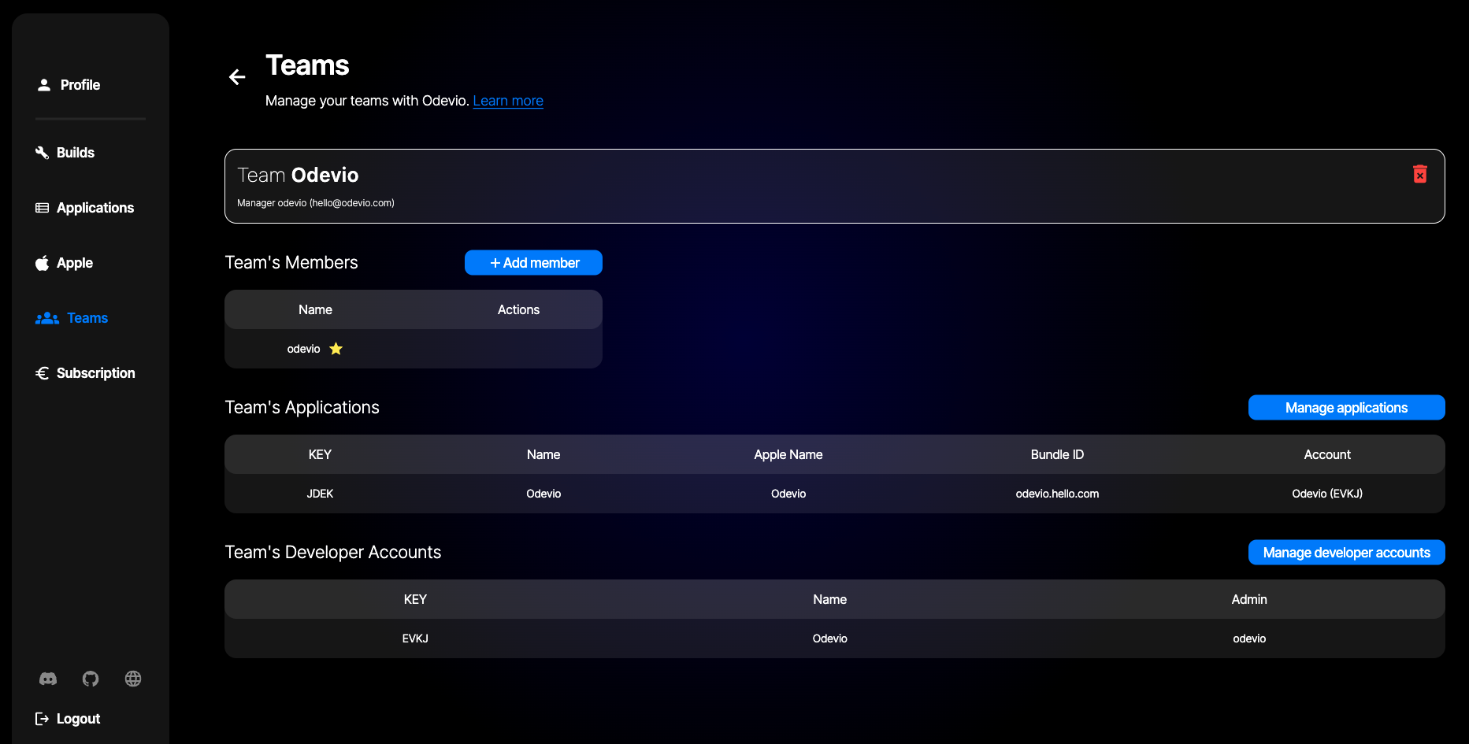Screen dimensions: 1469x744
Task: Delete Team Odevio with red trash icon
Action: point(1419,174)
